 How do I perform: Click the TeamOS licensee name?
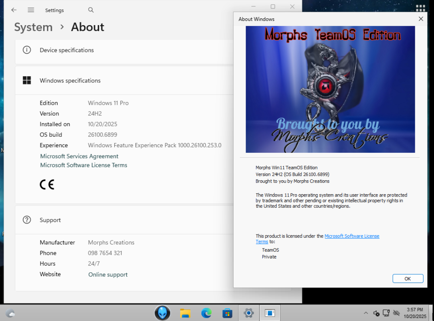pos(270,250)
